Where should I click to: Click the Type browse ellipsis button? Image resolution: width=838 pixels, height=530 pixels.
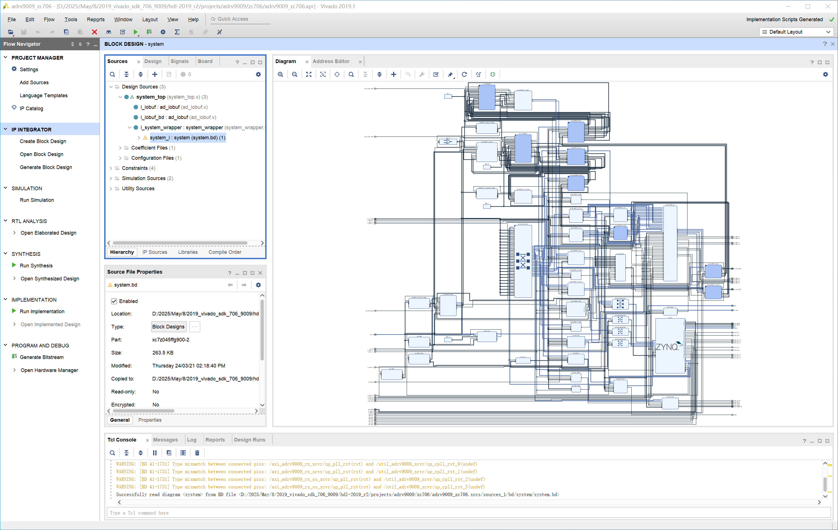[194, 327]
